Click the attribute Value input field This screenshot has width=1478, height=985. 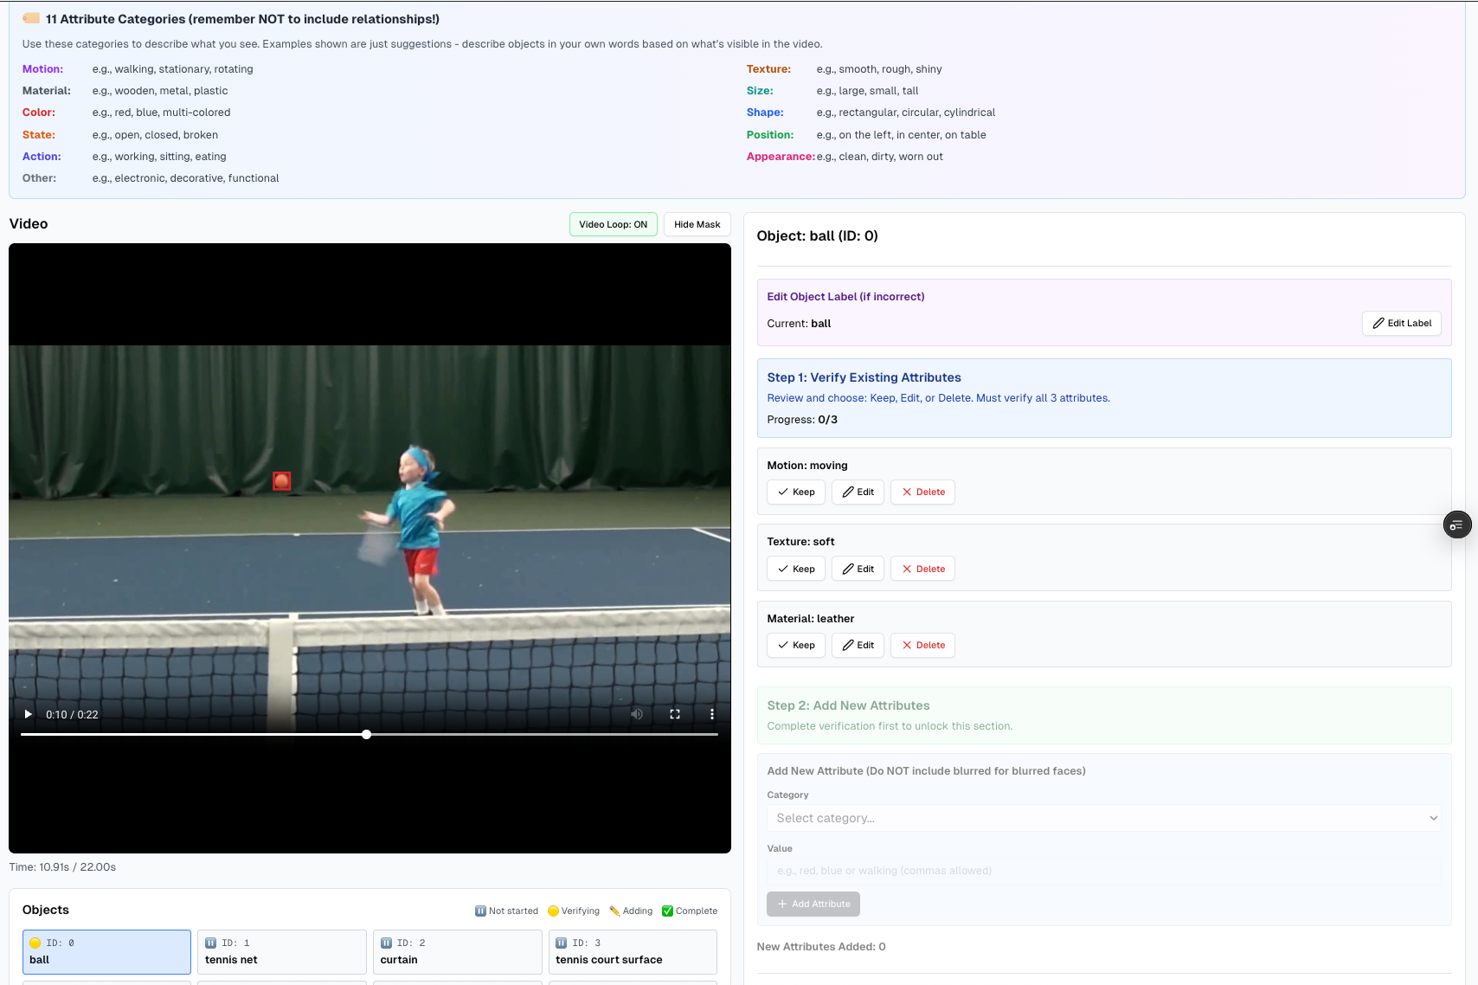[x=1103, y=871]
